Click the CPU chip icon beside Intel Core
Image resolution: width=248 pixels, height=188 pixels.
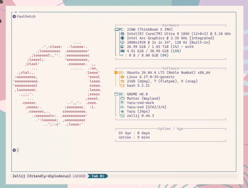click(122, 34)
